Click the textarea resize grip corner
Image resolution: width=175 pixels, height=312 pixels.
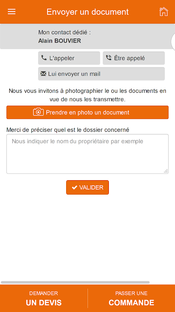pyautogui.click(x=166, y=171)
